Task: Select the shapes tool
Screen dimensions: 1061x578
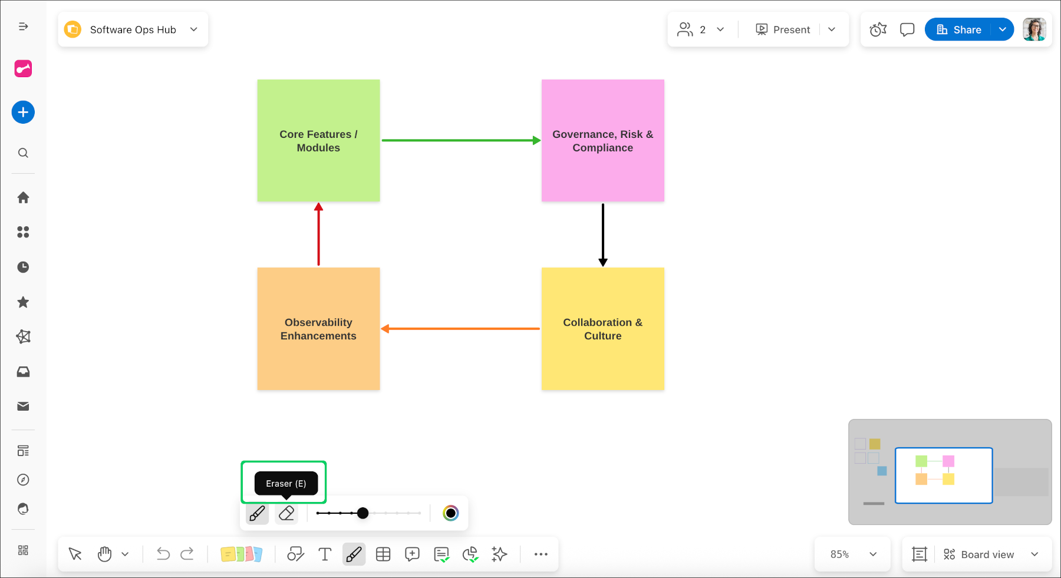Action: pos(295,554)
